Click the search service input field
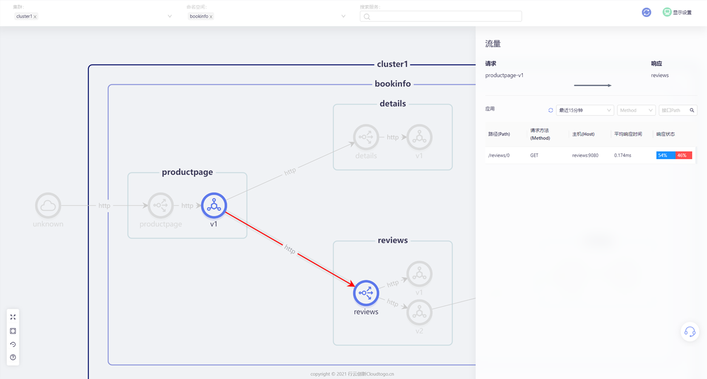The height and width of the screenshot is (379, 707). (x=441, y=16)
